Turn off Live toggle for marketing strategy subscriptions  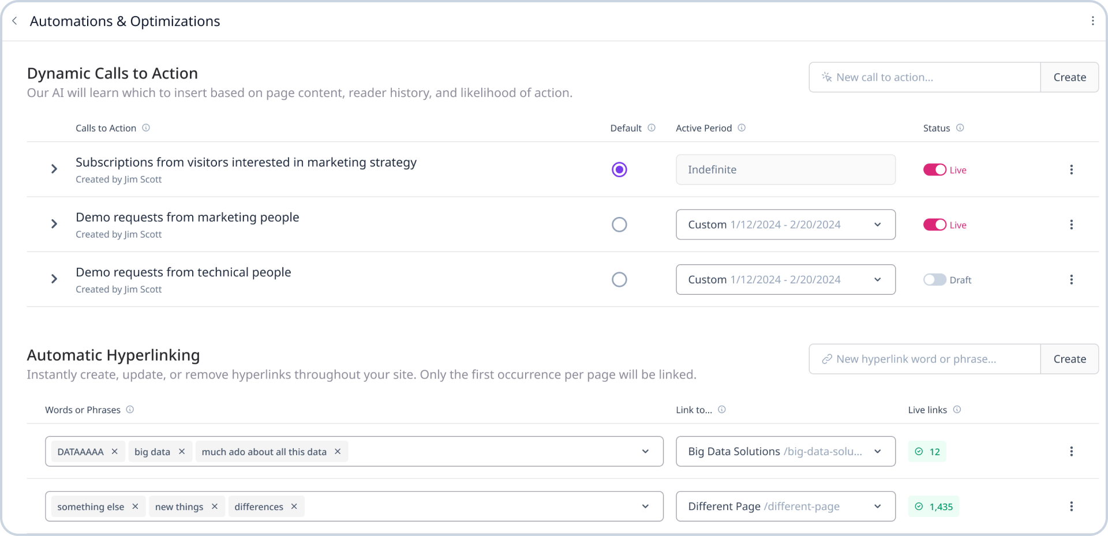[x=934, y=170]
